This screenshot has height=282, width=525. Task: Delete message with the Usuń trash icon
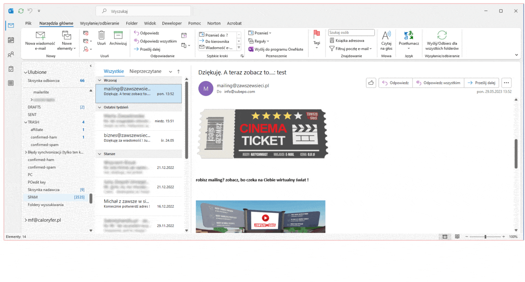pyautogui.click(x=101, y=36)
